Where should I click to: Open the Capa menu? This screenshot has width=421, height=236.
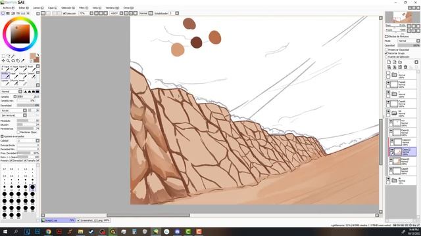click(x=53, y=8)
